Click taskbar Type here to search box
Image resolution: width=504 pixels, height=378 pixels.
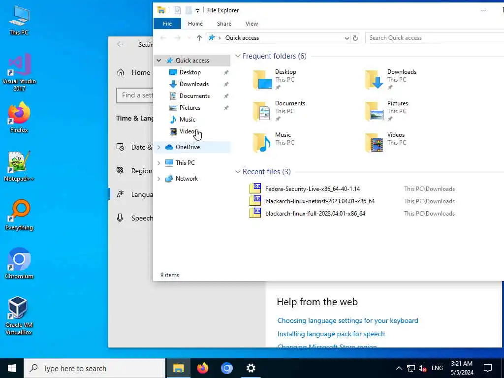[x=94, y=368]
